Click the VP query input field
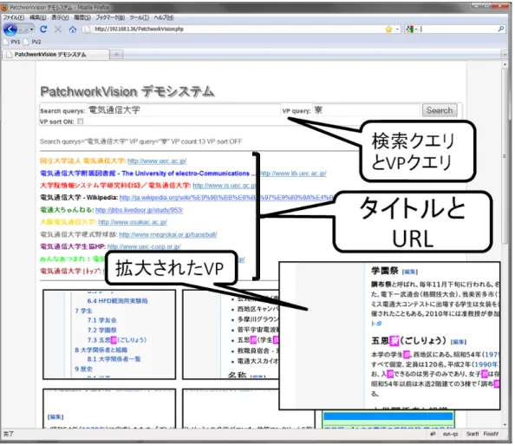This screenshot has height=446, width=515. click(x=366, y=110)
